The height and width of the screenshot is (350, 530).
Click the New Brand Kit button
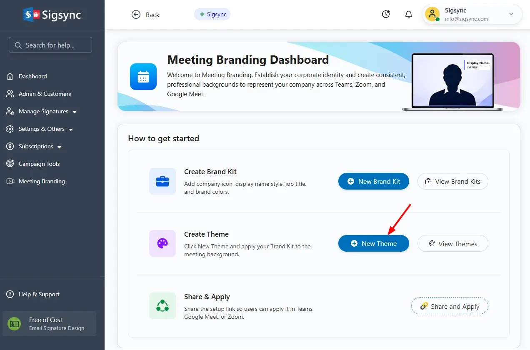click(373, 181)
